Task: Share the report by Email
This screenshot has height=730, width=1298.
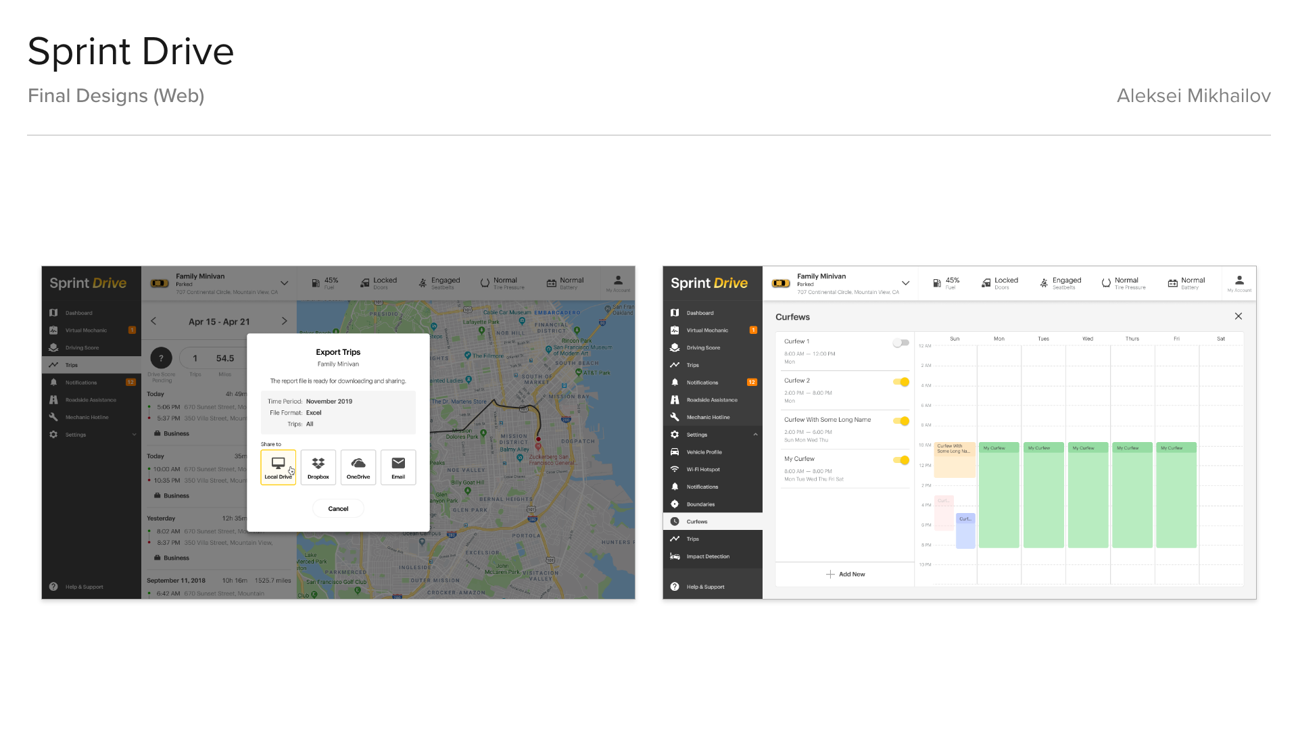Action: point(398,467)
